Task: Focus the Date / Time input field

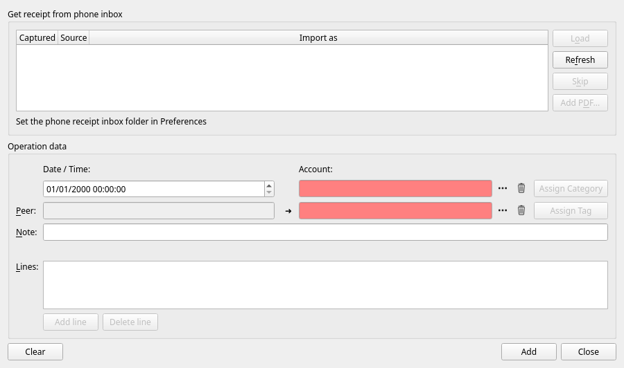Action: (154, 189)
